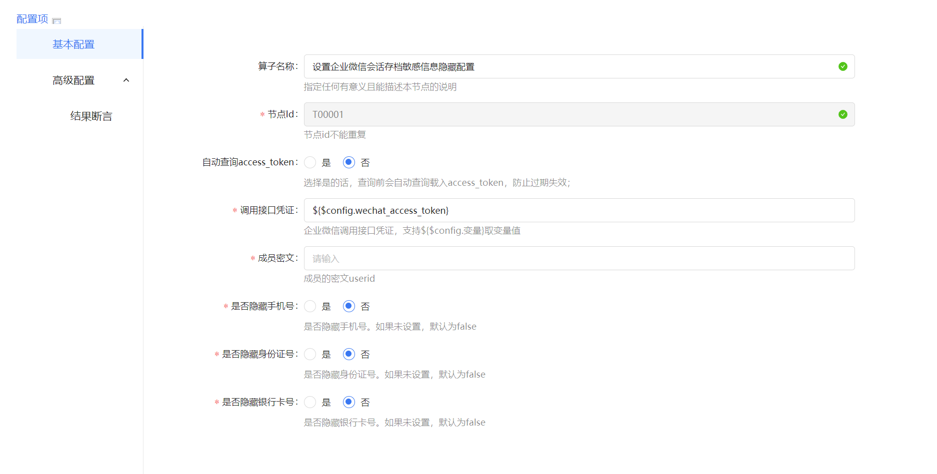Choose 否 for 是否隐藏手机号
937x474 pixels.
coord(349,306)
